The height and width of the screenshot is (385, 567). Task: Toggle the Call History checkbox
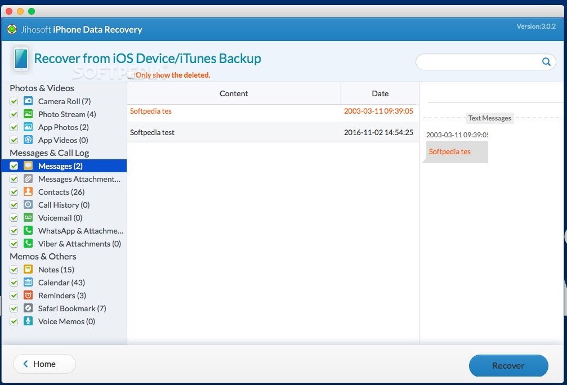coord(14,205)
